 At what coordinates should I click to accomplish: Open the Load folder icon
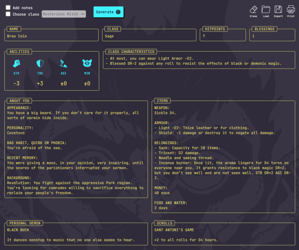click(266, 9)
